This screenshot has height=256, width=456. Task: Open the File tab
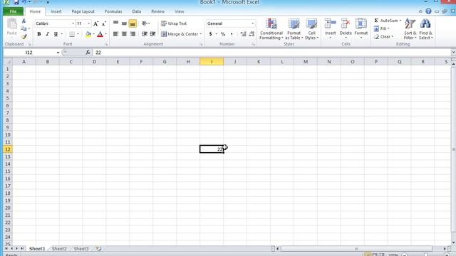(x=13, y=11)
